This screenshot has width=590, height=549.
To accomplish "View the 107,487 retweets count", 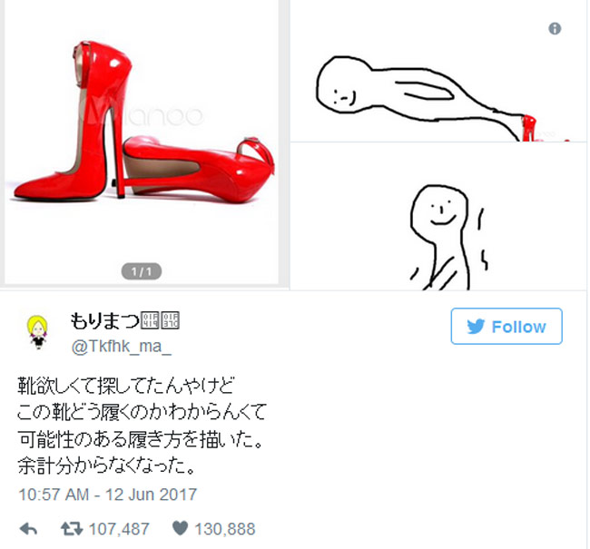I will 119,529.
